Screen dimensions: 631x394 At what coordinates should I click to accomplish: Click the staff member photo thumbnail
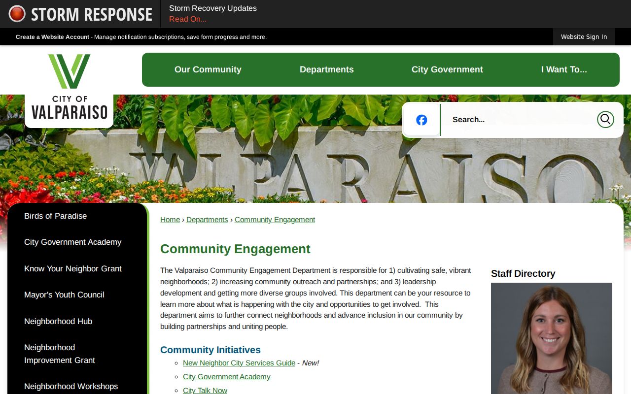click(552, 338)
